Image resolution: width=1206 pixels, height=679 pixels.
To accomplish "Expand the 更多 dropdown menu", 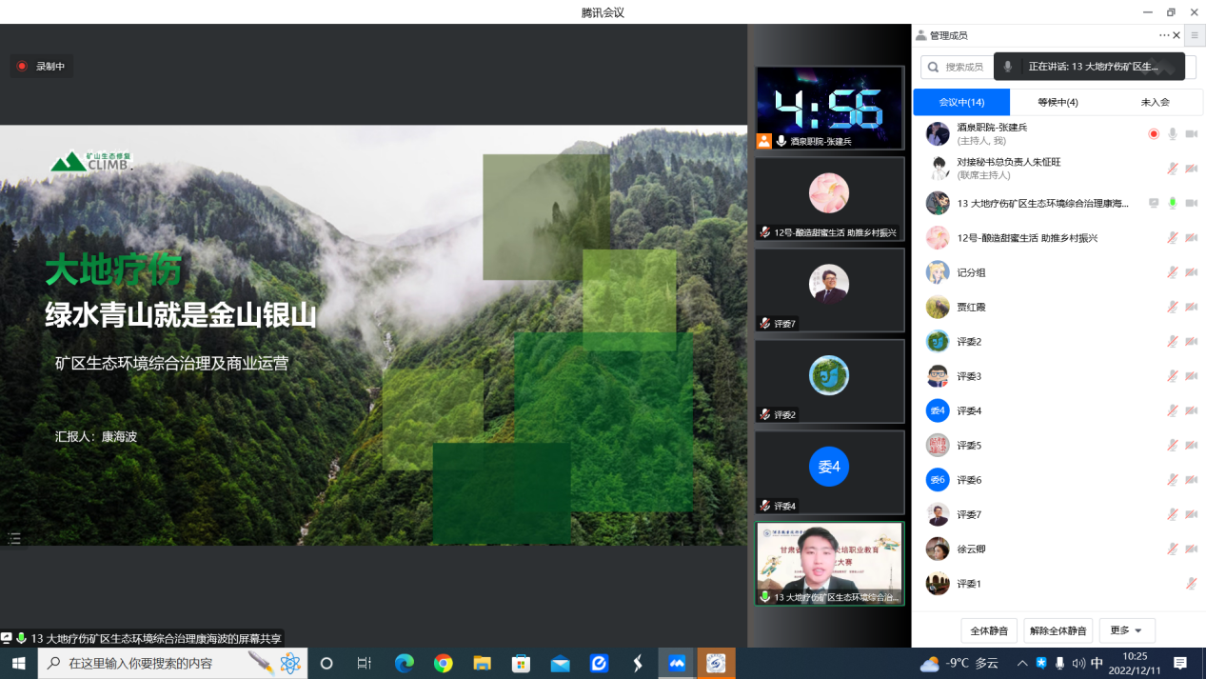I will 1127,630.
